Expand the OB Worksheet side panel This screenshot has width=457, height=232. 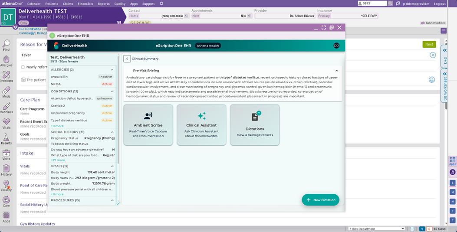click(x=445, y=85)
